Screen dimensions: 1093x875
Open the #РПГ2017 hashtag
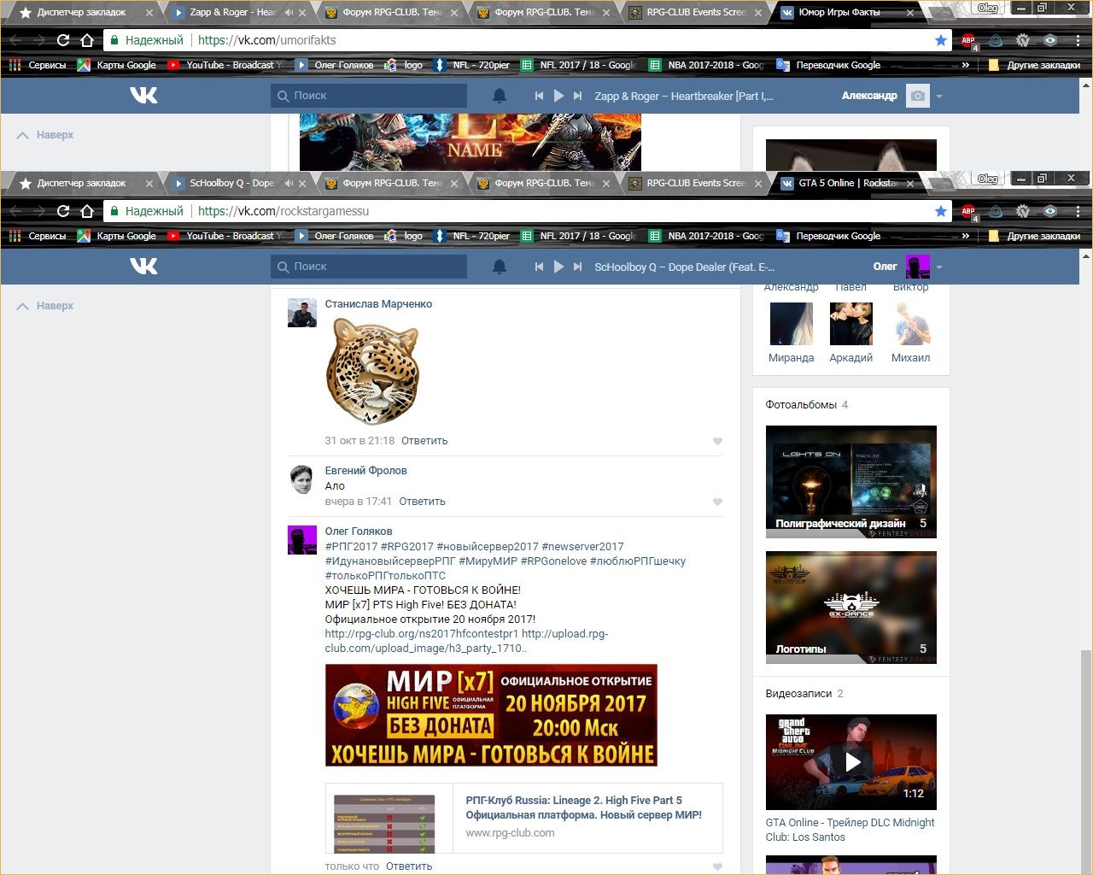(351, 547)
